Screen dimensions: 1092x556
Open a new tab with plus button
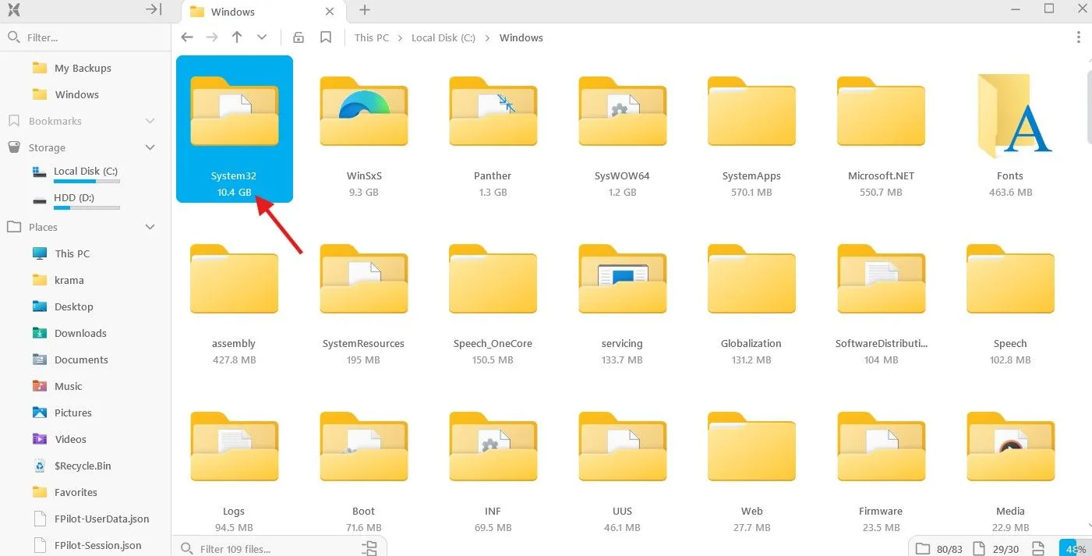coord(364,10)
